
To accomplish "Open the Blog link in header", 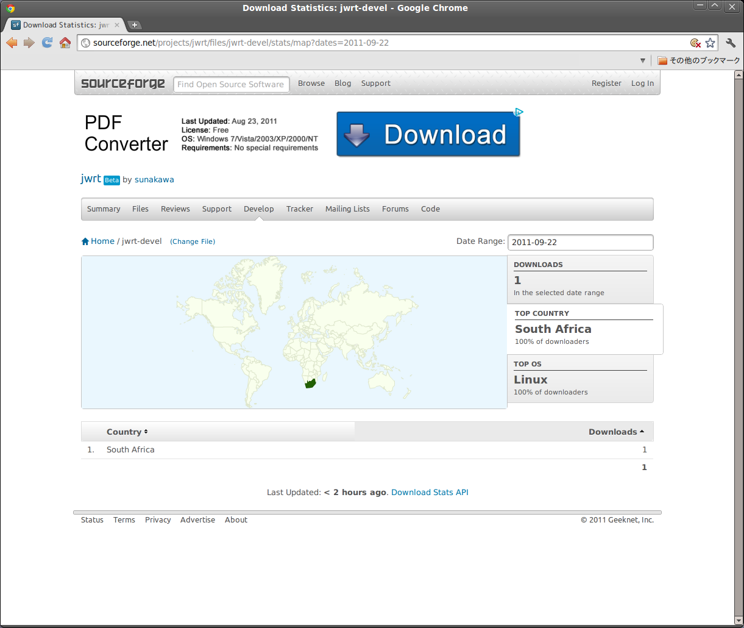I will [343, 84].
